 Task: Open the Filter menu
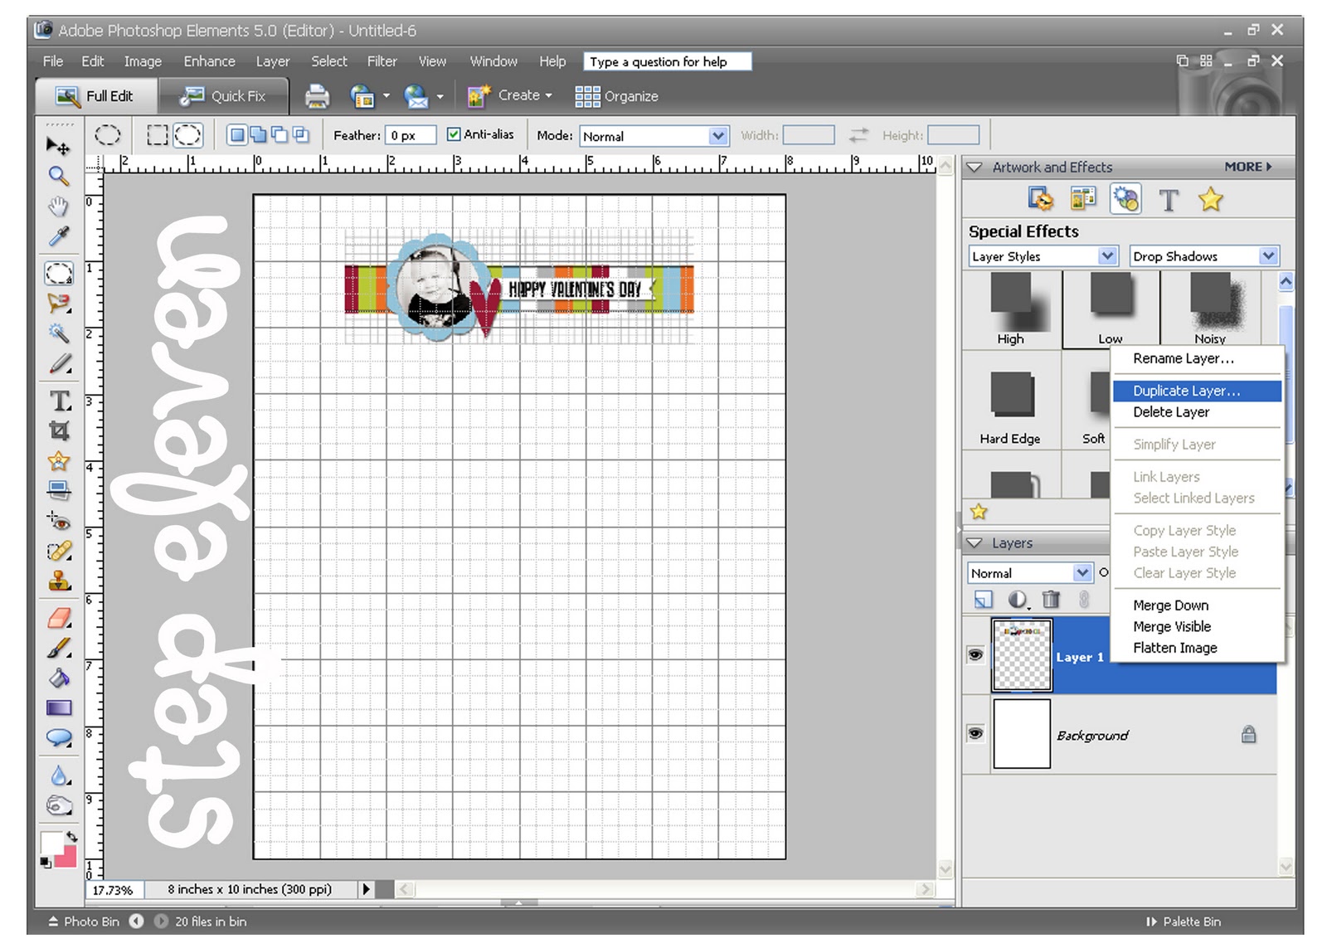click(x=382, y=61)
